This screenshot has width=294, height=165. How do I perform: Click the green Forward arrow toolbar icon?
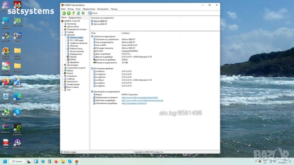coord(68,13)
